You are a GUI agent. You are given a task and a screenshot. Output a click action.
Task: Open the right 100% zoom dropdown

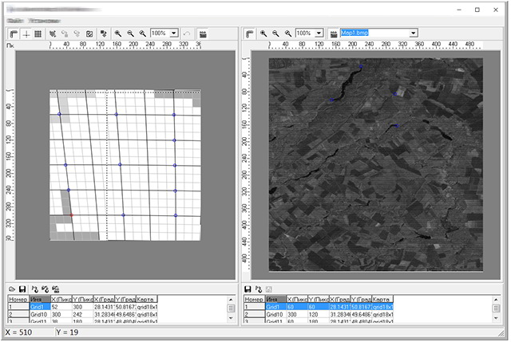[319, 33]
